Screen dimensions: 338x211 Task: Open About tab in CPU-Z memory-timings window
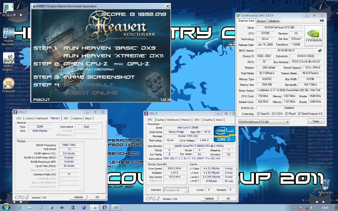pyautogui.click(x=88, y=118)
